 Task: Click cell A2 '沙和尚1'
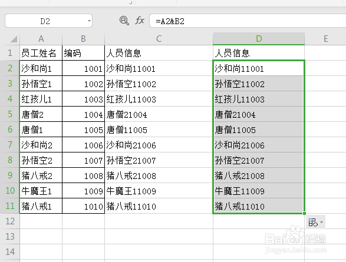tap(41, 68)
